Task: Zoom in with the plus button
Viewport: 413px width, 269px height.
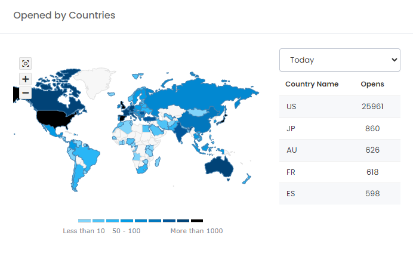Action: click(25, 79)
